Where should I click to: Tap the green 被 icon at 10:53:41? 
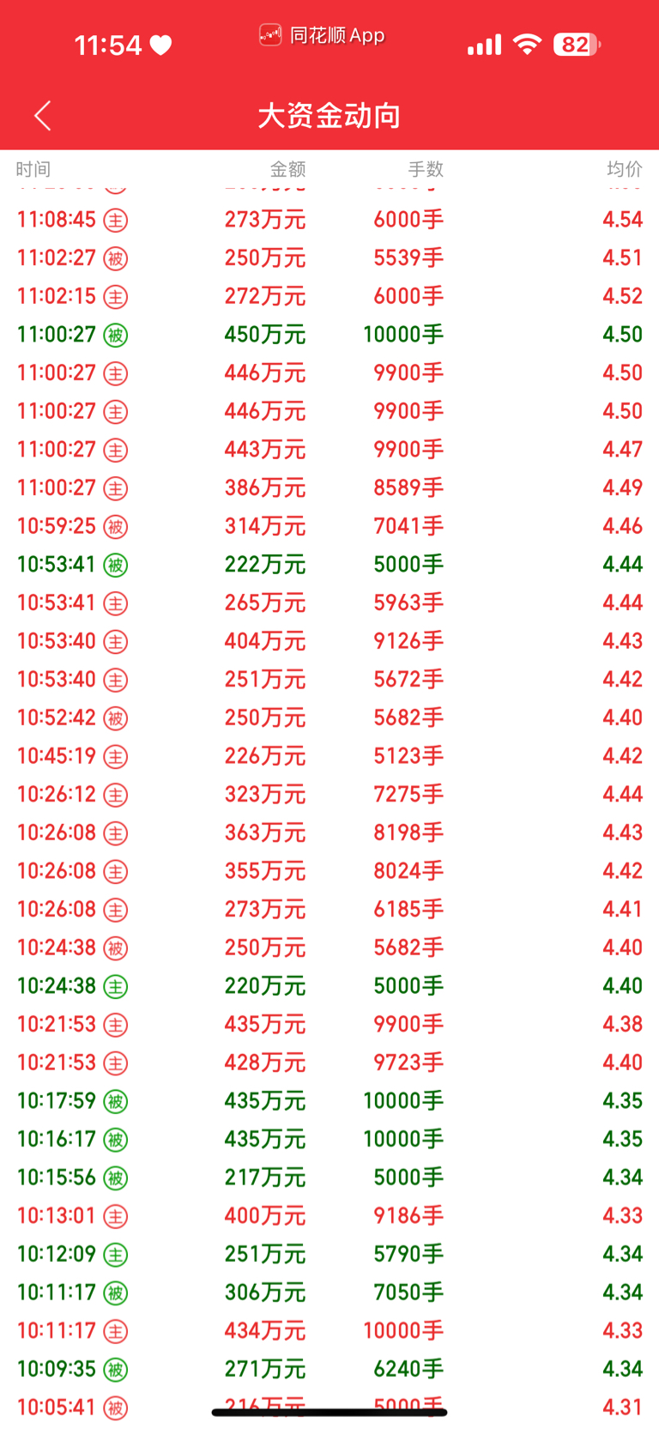[x=116, y=565]
